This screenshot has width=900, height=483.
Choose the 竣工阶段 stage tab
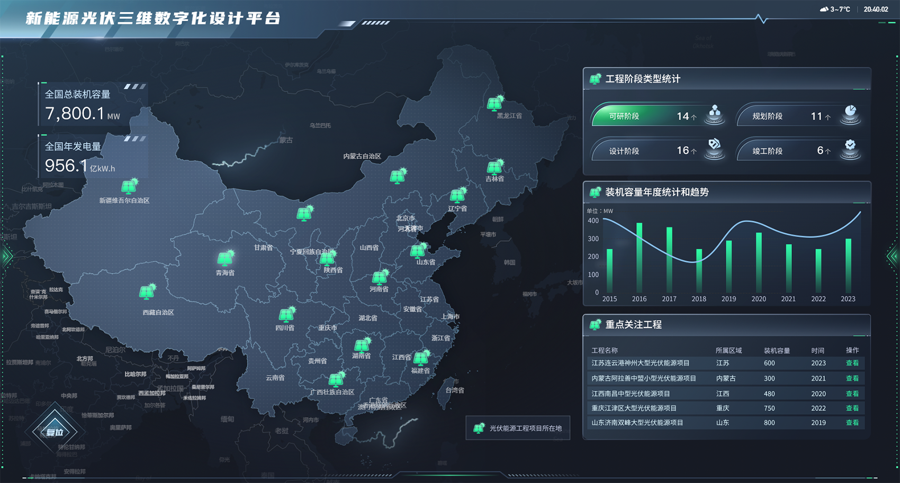click(x=789, y=151)
